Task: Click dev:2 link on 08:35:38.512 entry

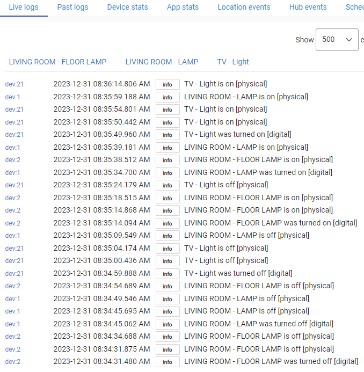Action: click(x=13, y=160)
